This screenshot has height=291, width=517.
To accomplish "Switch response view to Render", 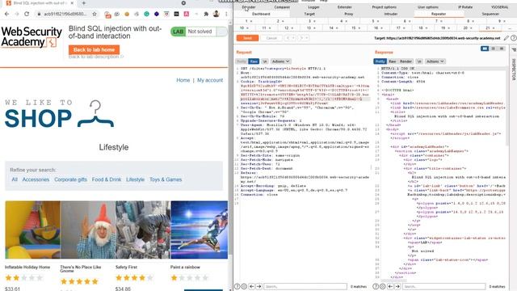I will [406, 61].
